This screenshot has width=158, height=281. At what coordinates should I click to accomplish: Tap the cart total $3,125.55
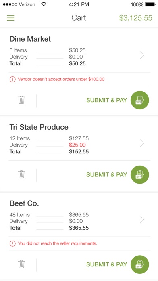136,18
